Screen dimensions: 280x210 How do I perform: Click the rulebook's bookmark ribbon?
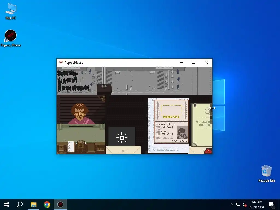coord(195,105)
